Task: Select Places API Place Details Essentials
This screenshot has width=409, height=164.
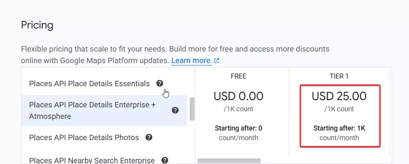Action: point(89,84)
